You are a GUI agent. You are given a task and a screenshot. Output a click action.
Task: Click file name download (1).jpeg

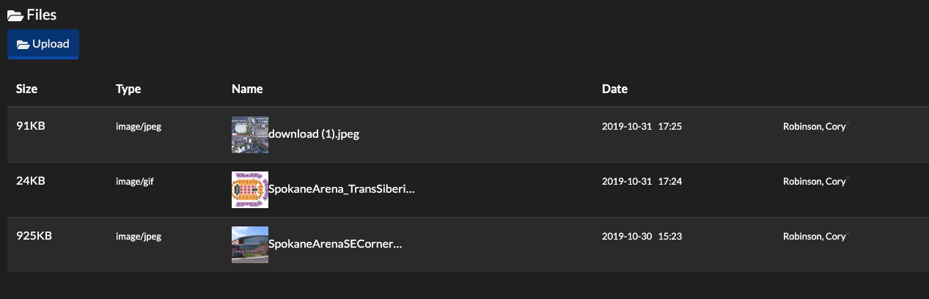coord(314,134)
